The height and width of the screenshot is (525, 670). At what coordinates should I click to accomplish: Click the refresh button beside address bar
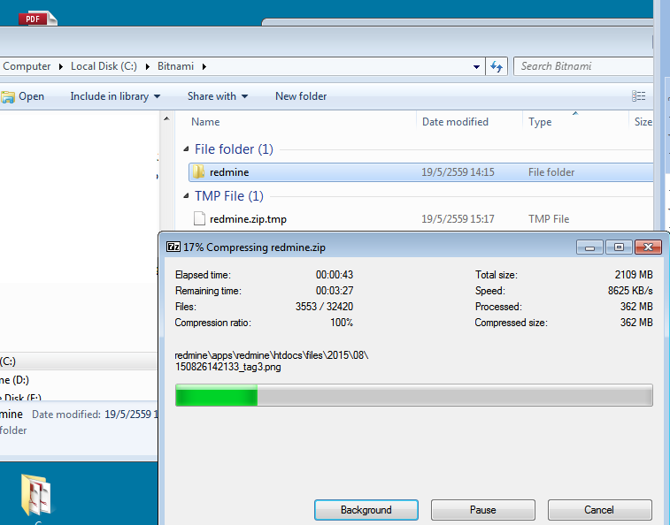click(x=497, y=66)
